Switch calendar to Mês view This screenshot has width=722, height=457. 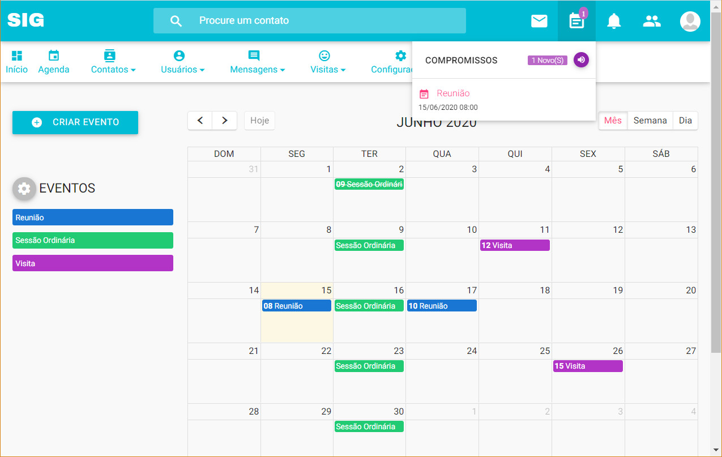tap(613, 121)
